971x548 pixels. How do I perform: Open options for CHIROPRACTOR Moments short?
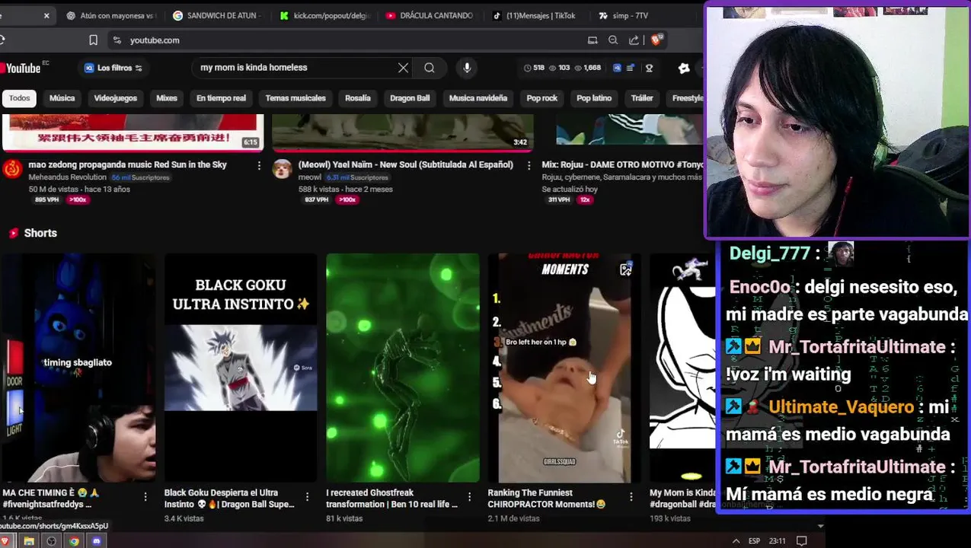(631, 496)
